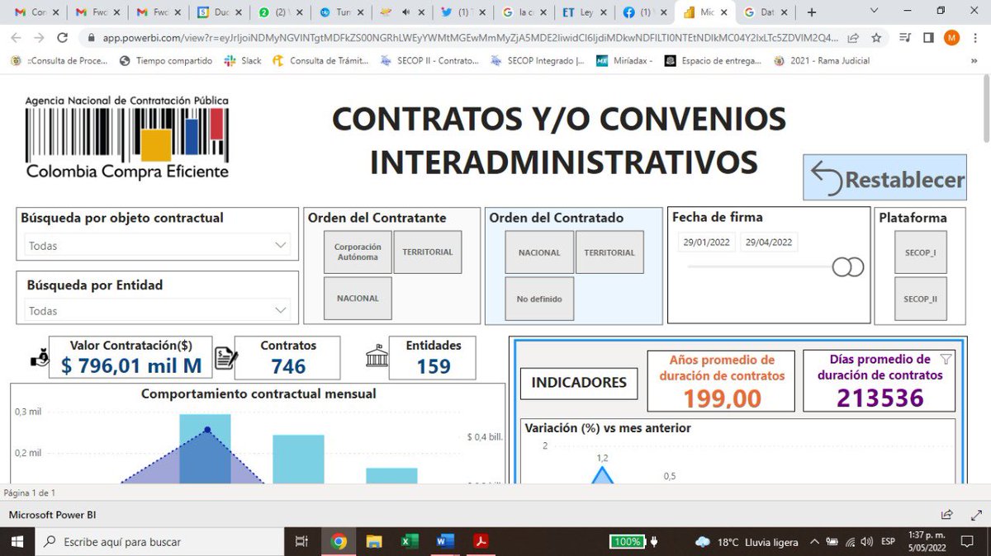Select No definido under Orden del Contratado
Image resolution: width=991 pixels, height=556 pixels.
point(539,299)
